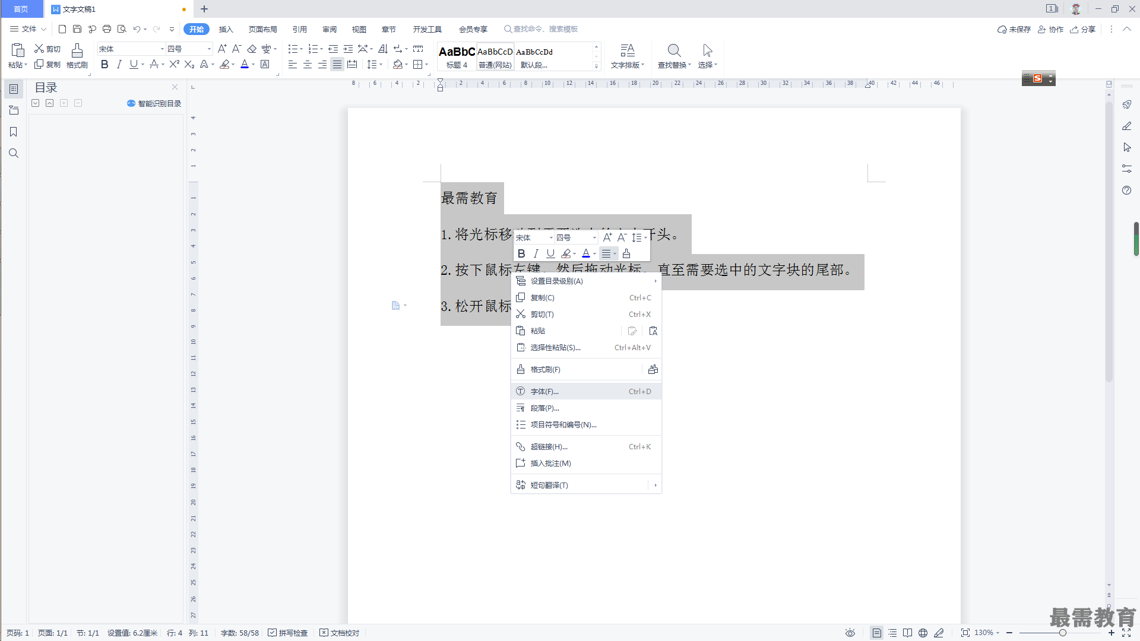Viewport: 1140px width, 641px height.
Task: Toggle bold in the floating mini toolbar
Action: (x=521, y=253)
